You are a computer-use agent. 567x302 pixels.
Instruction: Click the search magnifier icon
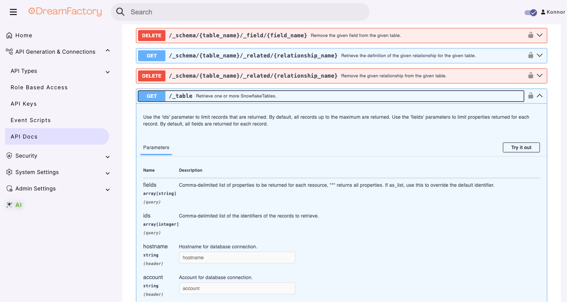[x=120, y=12]
